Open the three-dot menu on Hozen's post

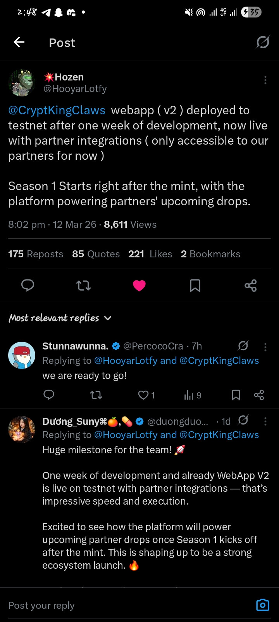click(265, 80)
